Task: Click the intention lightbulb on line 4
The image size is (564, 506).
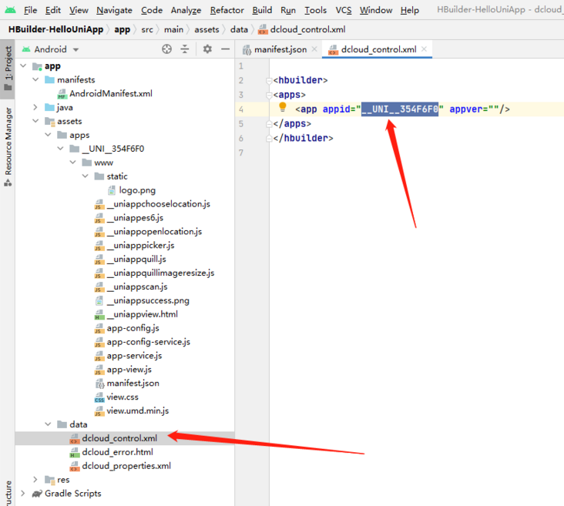Action: click(x=282, y=107)
